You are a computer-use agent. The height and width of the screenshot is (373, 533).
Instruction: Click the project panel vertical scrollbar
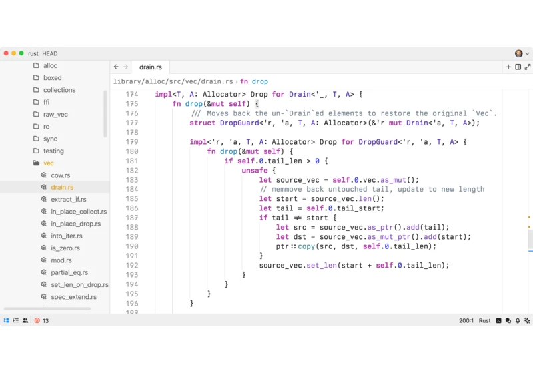point(105,113)
